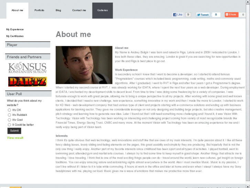Viewport: 250px width, 188px height.
Task: Click the portrait photo of Andrey
Action: [84, 65]
